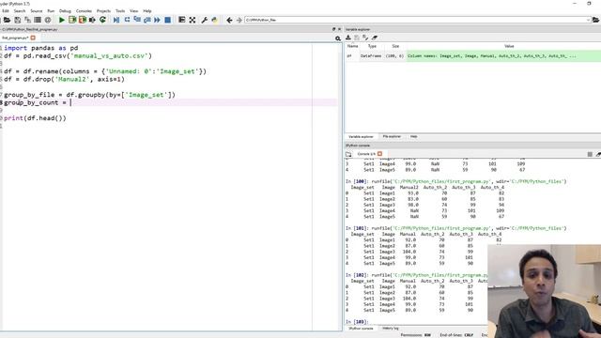Sort variables by Size column header
This screenshot has height=338, width=601.
click(395, 46)
